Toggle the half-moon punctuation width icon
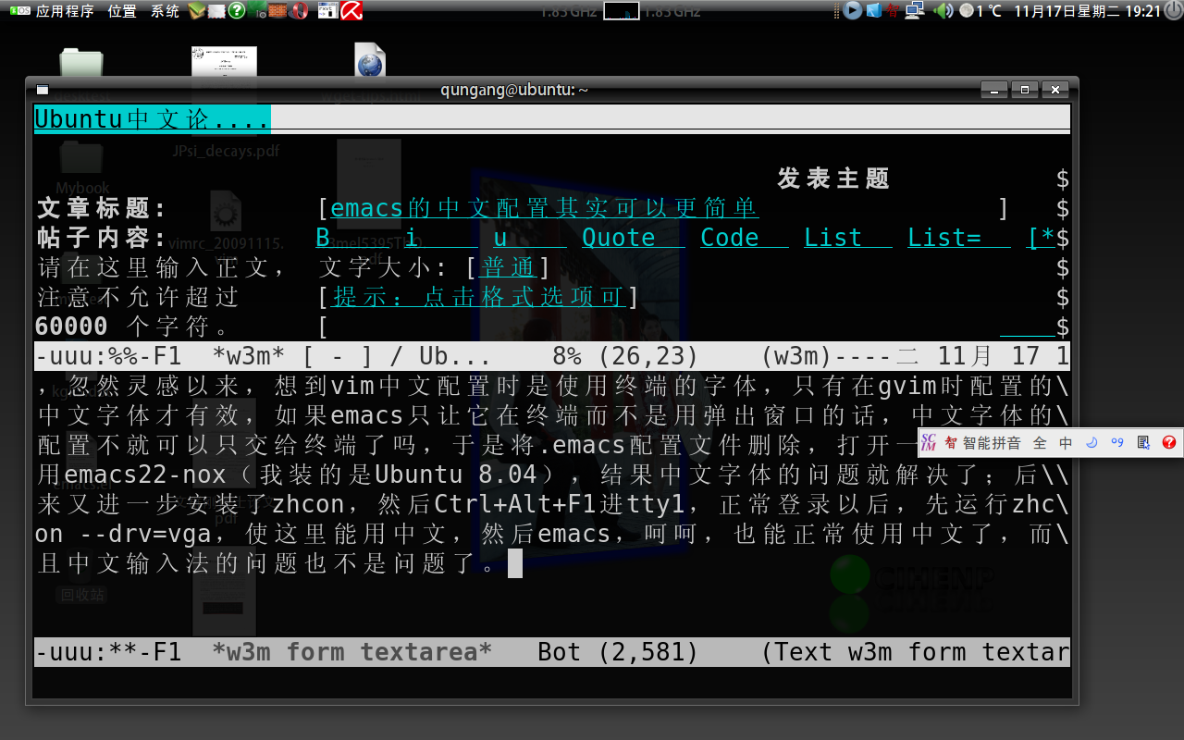The width and height of the screenshot is (1184, 740). click(1091, 443)
